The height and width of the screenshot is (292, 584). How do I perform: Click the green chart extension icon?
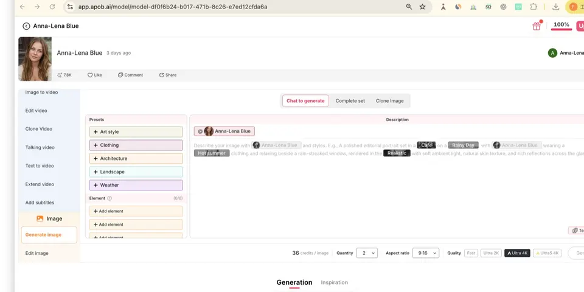point(473,7)
